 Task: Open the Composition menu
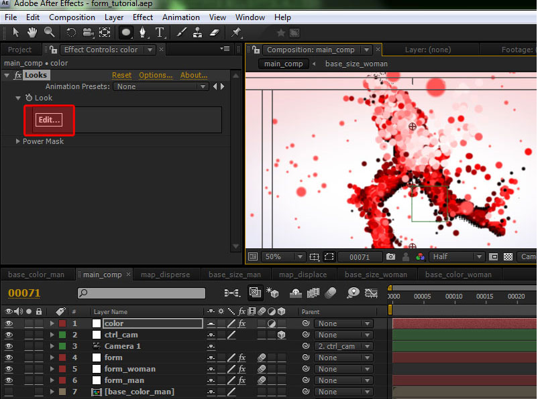[x=72, y=17]
